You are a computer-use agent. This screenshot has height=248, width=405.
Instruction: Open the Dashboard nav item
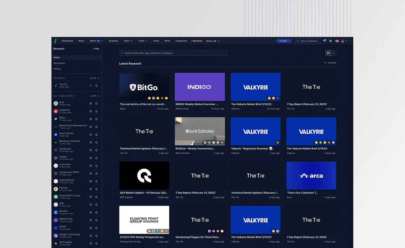67,41
